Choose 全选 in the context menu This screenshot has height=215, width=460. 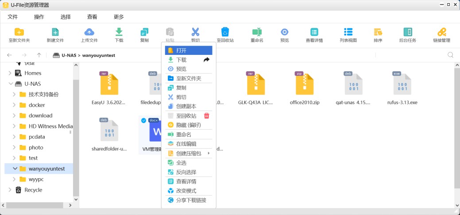(189, 163)
